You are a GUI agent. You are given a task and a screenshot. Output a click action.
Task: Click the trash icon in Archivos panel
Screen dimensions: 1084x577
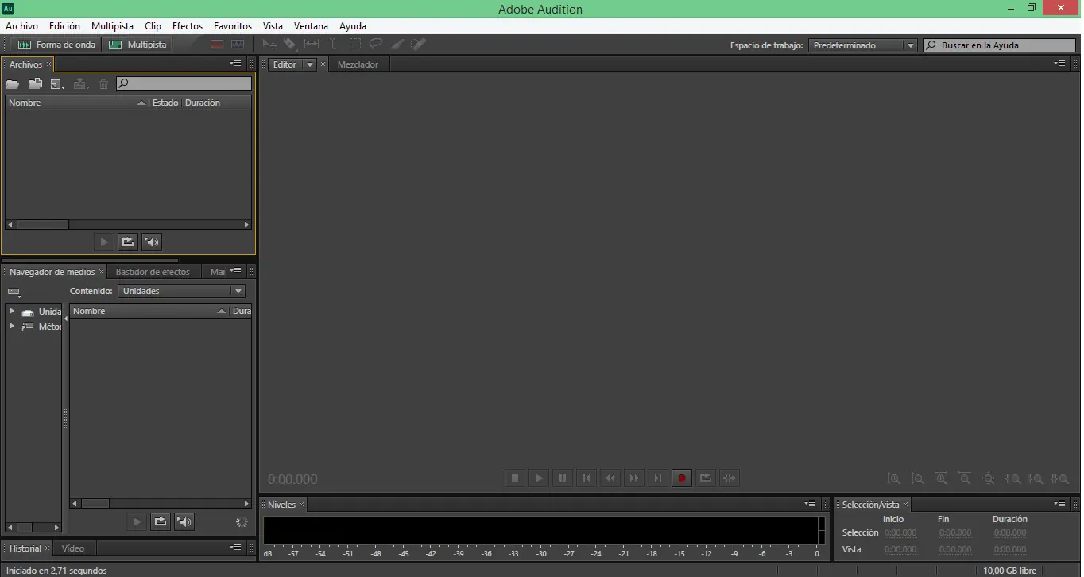[x=103, y=83]
